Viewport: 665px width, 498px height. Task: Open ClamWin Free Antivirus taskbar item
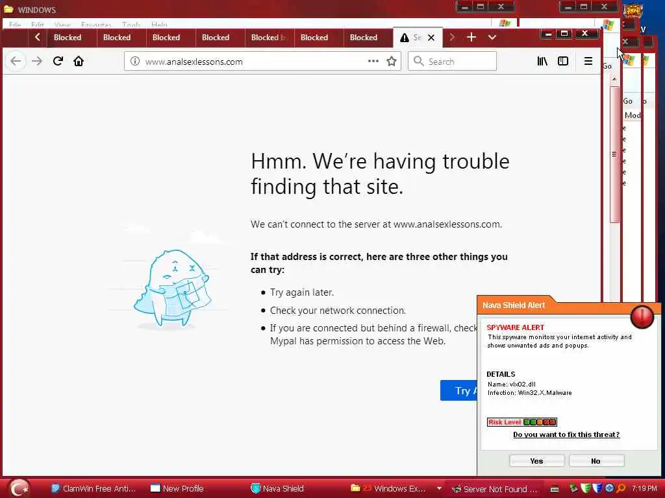click(94, 488)
